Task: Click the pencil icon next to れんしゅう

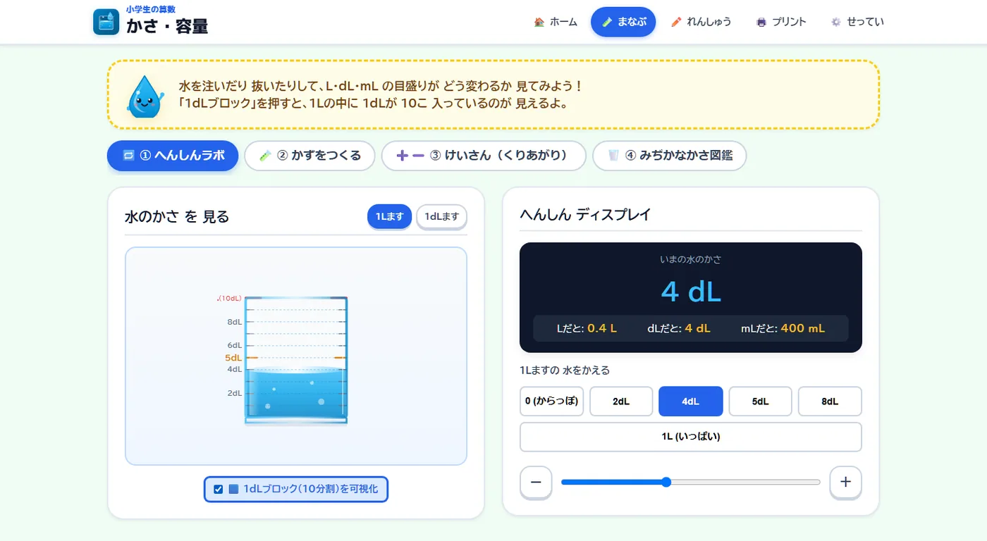Action: [x=677, y=22]
